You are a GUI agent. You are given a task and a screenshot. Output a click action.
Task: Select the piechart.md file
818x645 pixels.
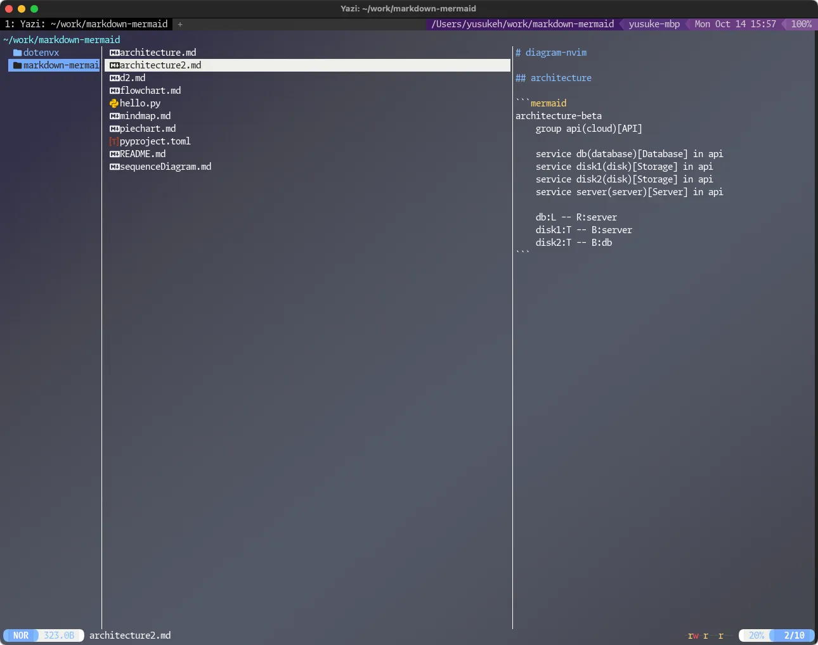(148, 129)
